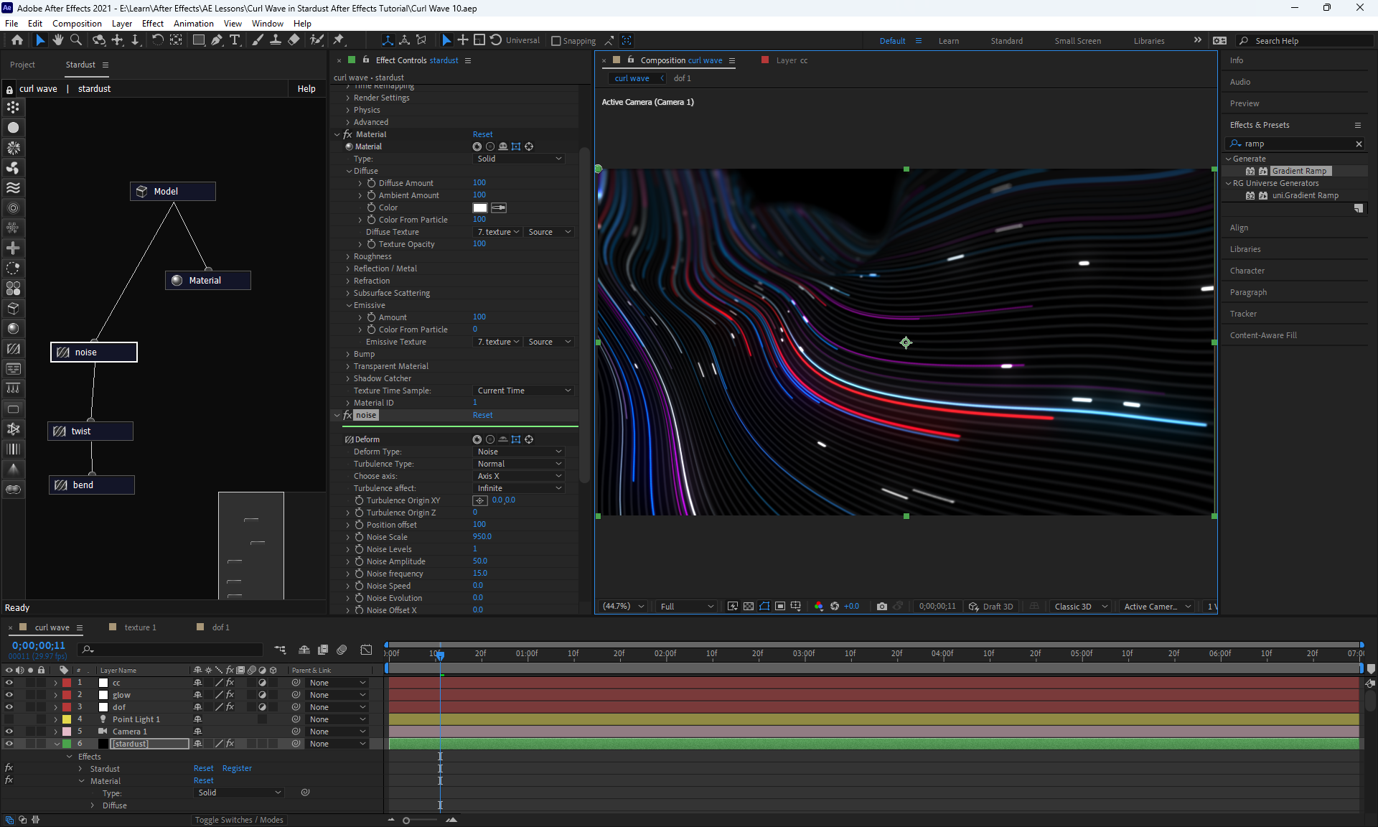This screenshot has height=827, width=1378.
Task: Hide the glow layer eye toggle
Action: (x=9, y=695)
